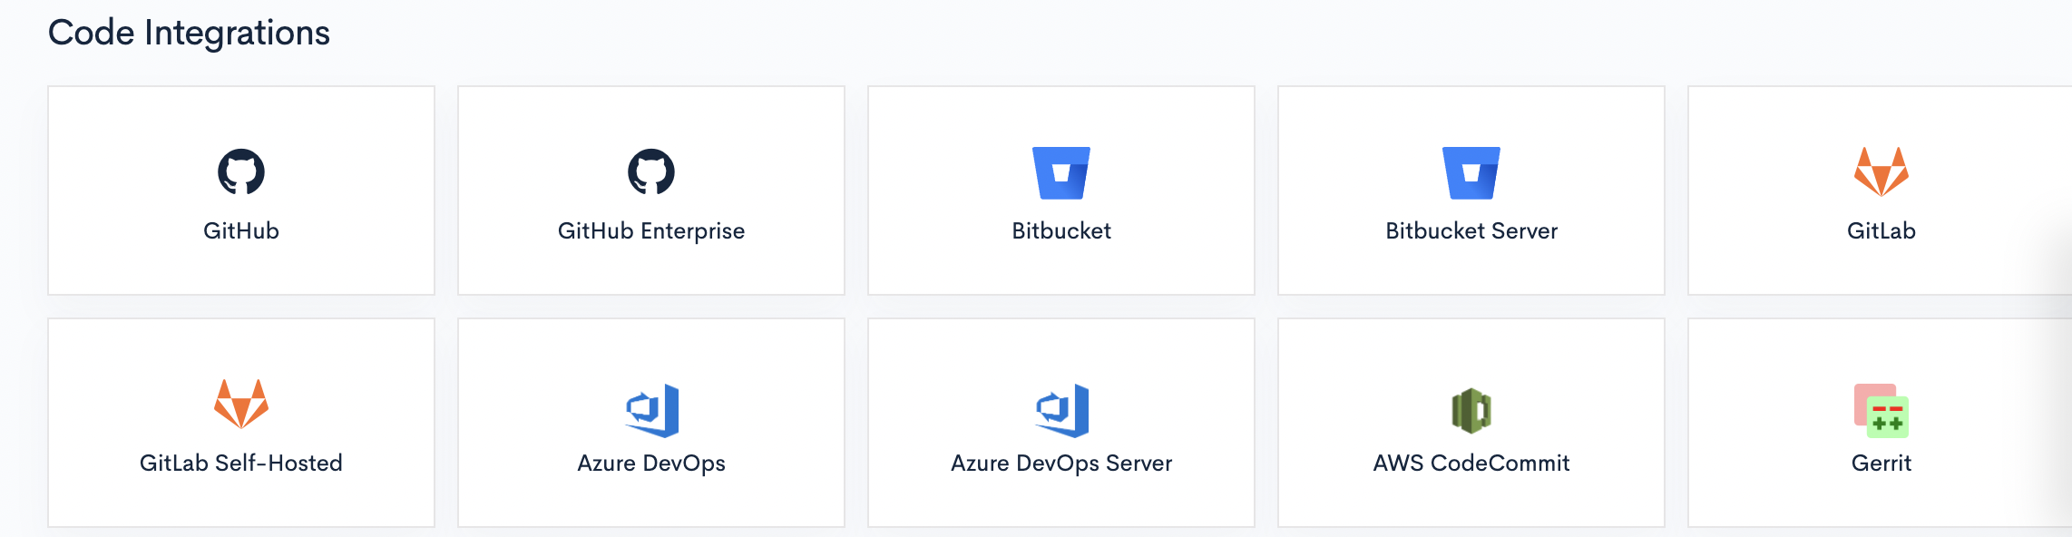Click the GitLab Self-Hosted fox icon

pyautogui.click(x=241, y=404)
